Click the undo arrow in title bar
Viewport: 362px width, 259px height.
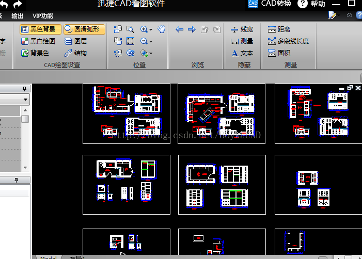[4, 4]
